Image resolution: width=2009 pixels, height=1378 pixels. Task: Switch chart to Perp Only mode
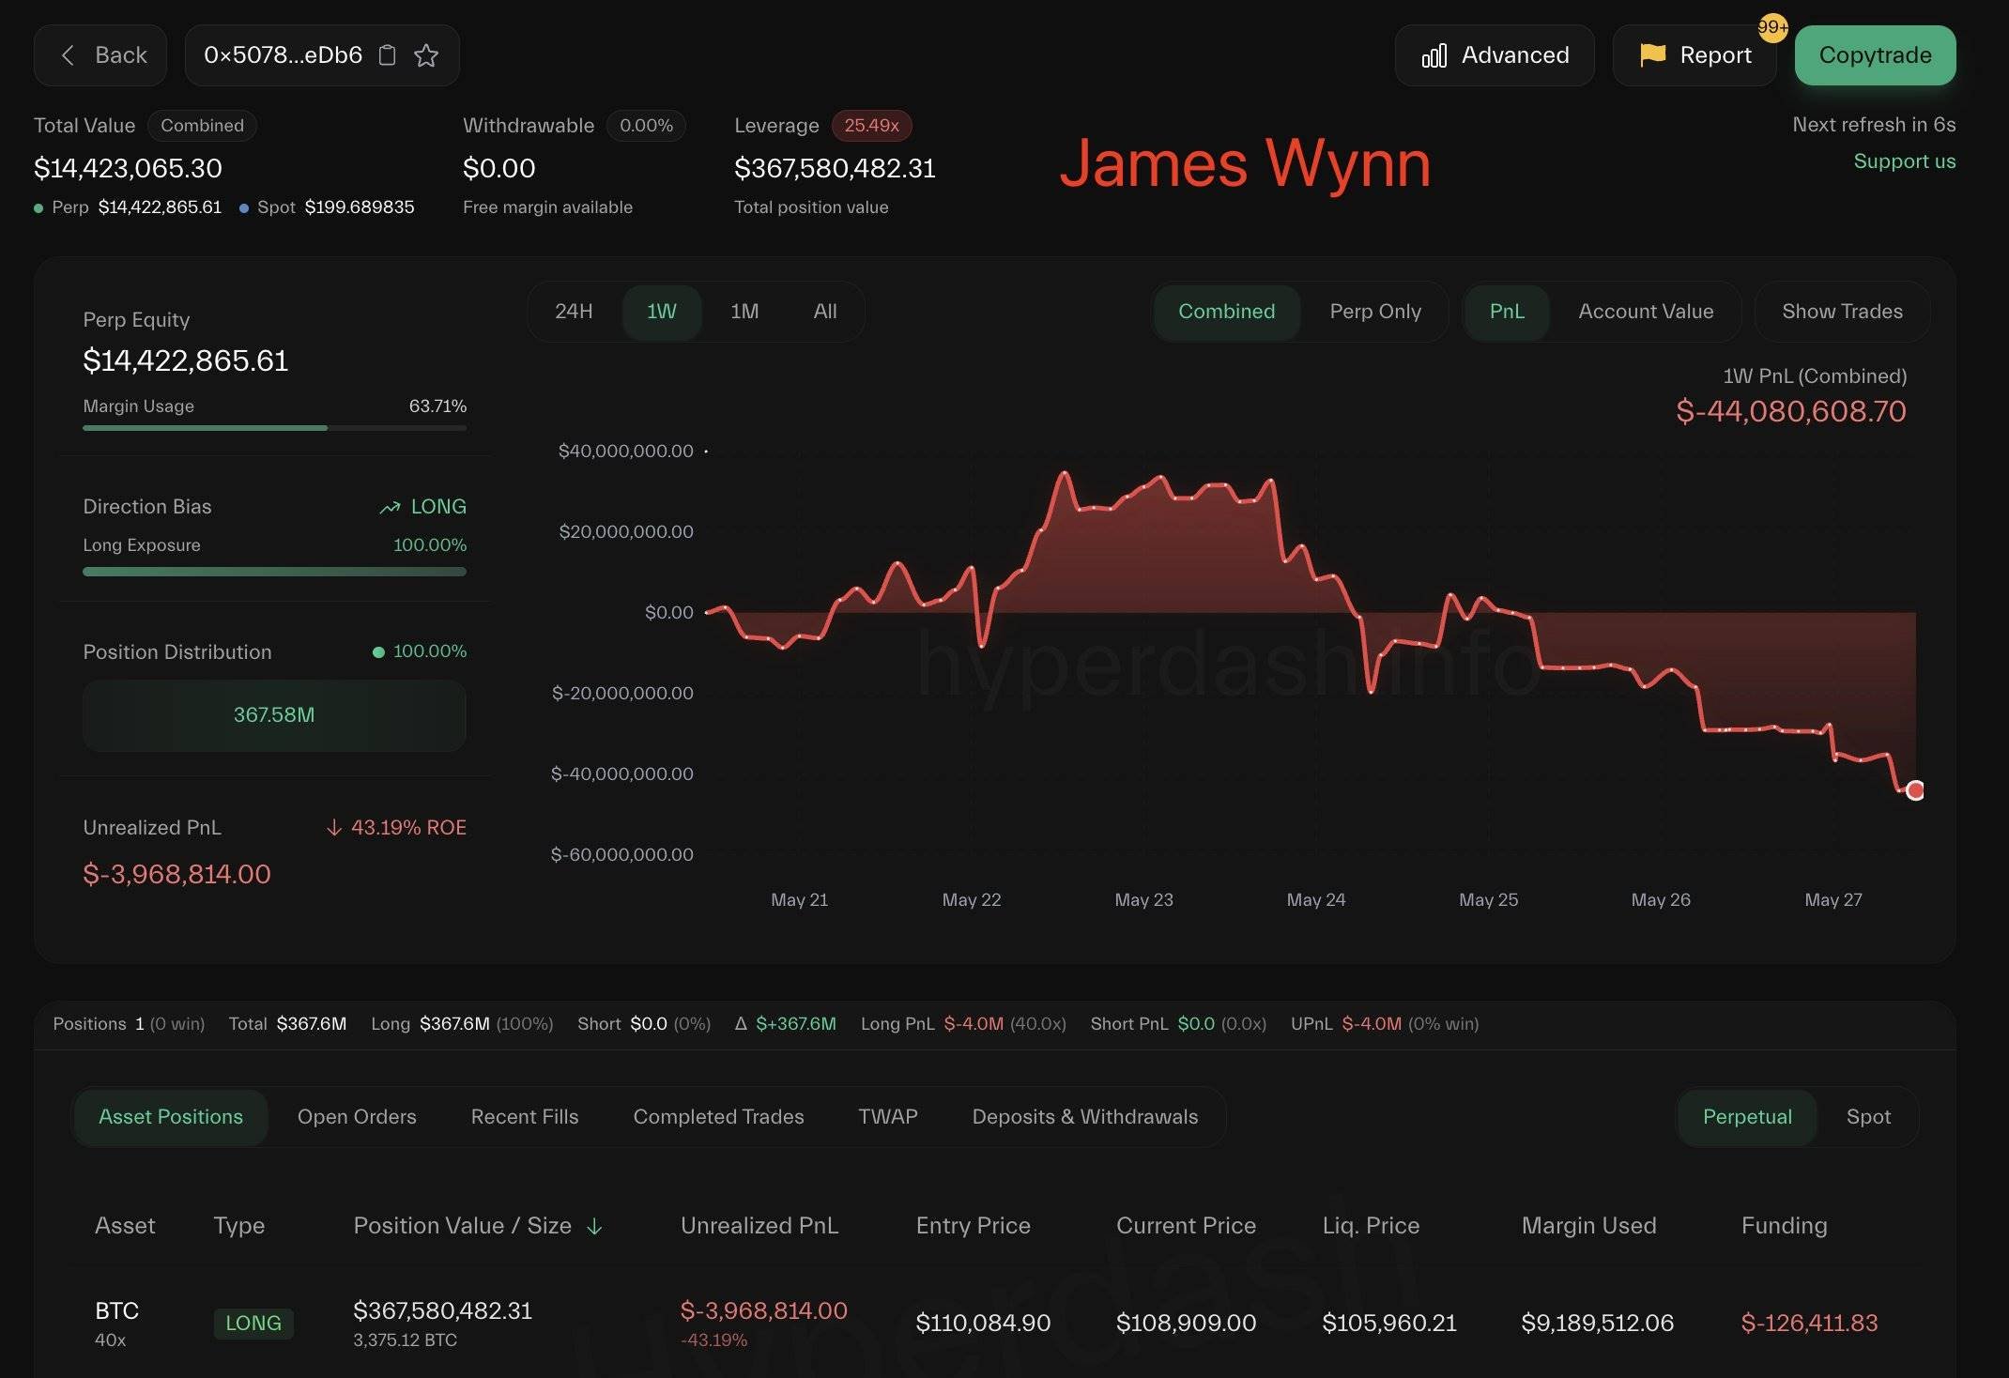point(1375,312)
